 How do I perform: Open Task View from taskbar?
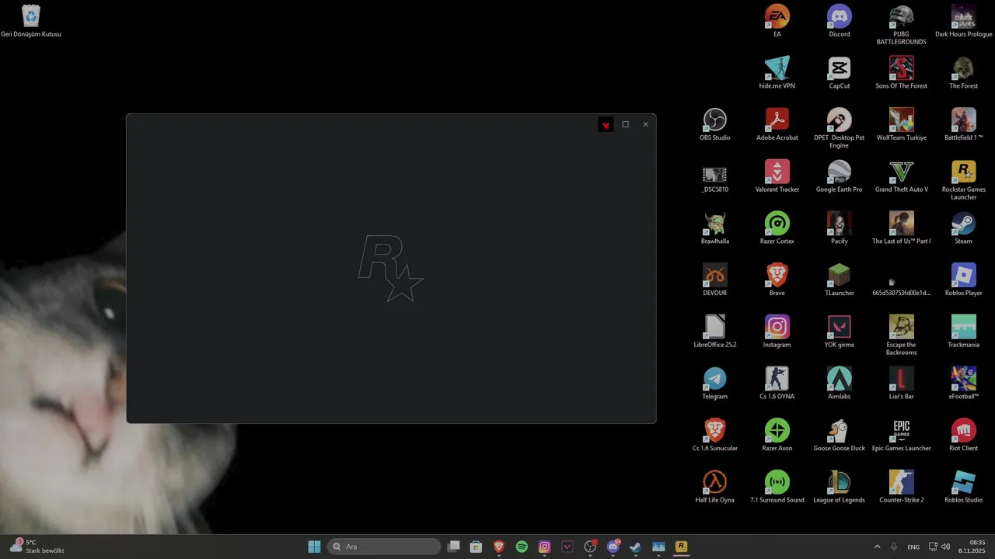454,547
